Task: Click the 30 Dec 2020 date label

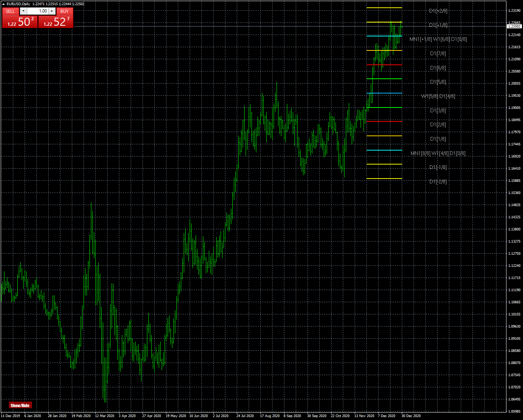Action: click(x=411, y=416)
